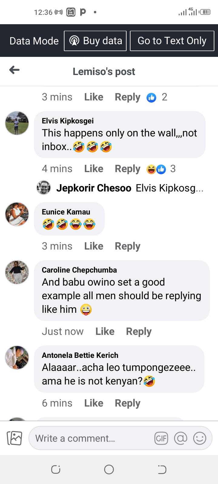Reply to Elvis Kipkosgei's comment
Screen dimensions: 218x484
coord(127,169)
